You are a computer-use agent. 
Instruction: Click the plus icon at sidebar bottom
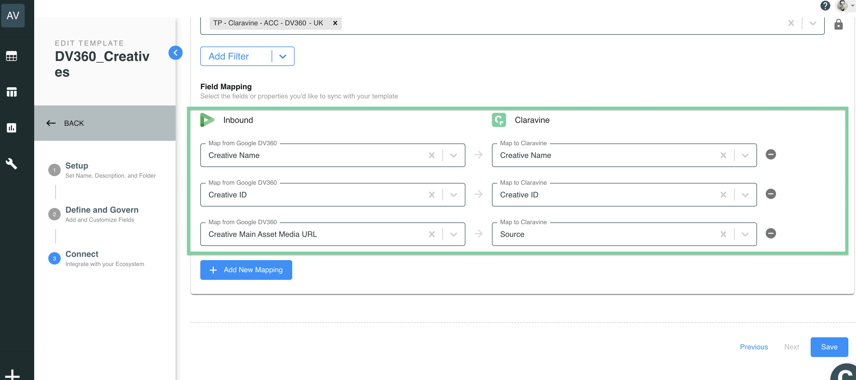[x=12, y=375]
